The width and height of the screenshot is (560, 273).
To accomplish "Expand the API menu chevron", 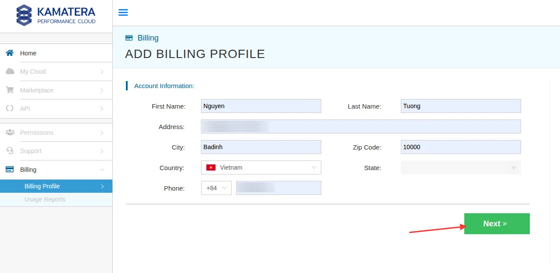I will click(102, 109).
